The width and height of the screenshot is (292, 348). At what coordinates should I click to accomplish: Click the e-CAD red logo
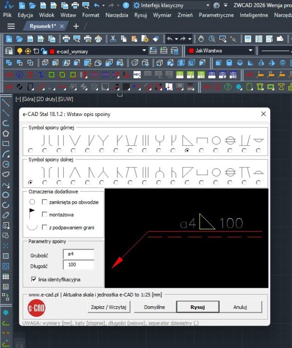coord(36,308)
